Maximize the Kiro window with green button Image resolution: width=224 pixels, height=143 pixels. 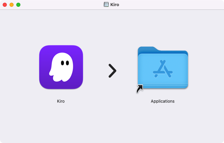[18, 5]
